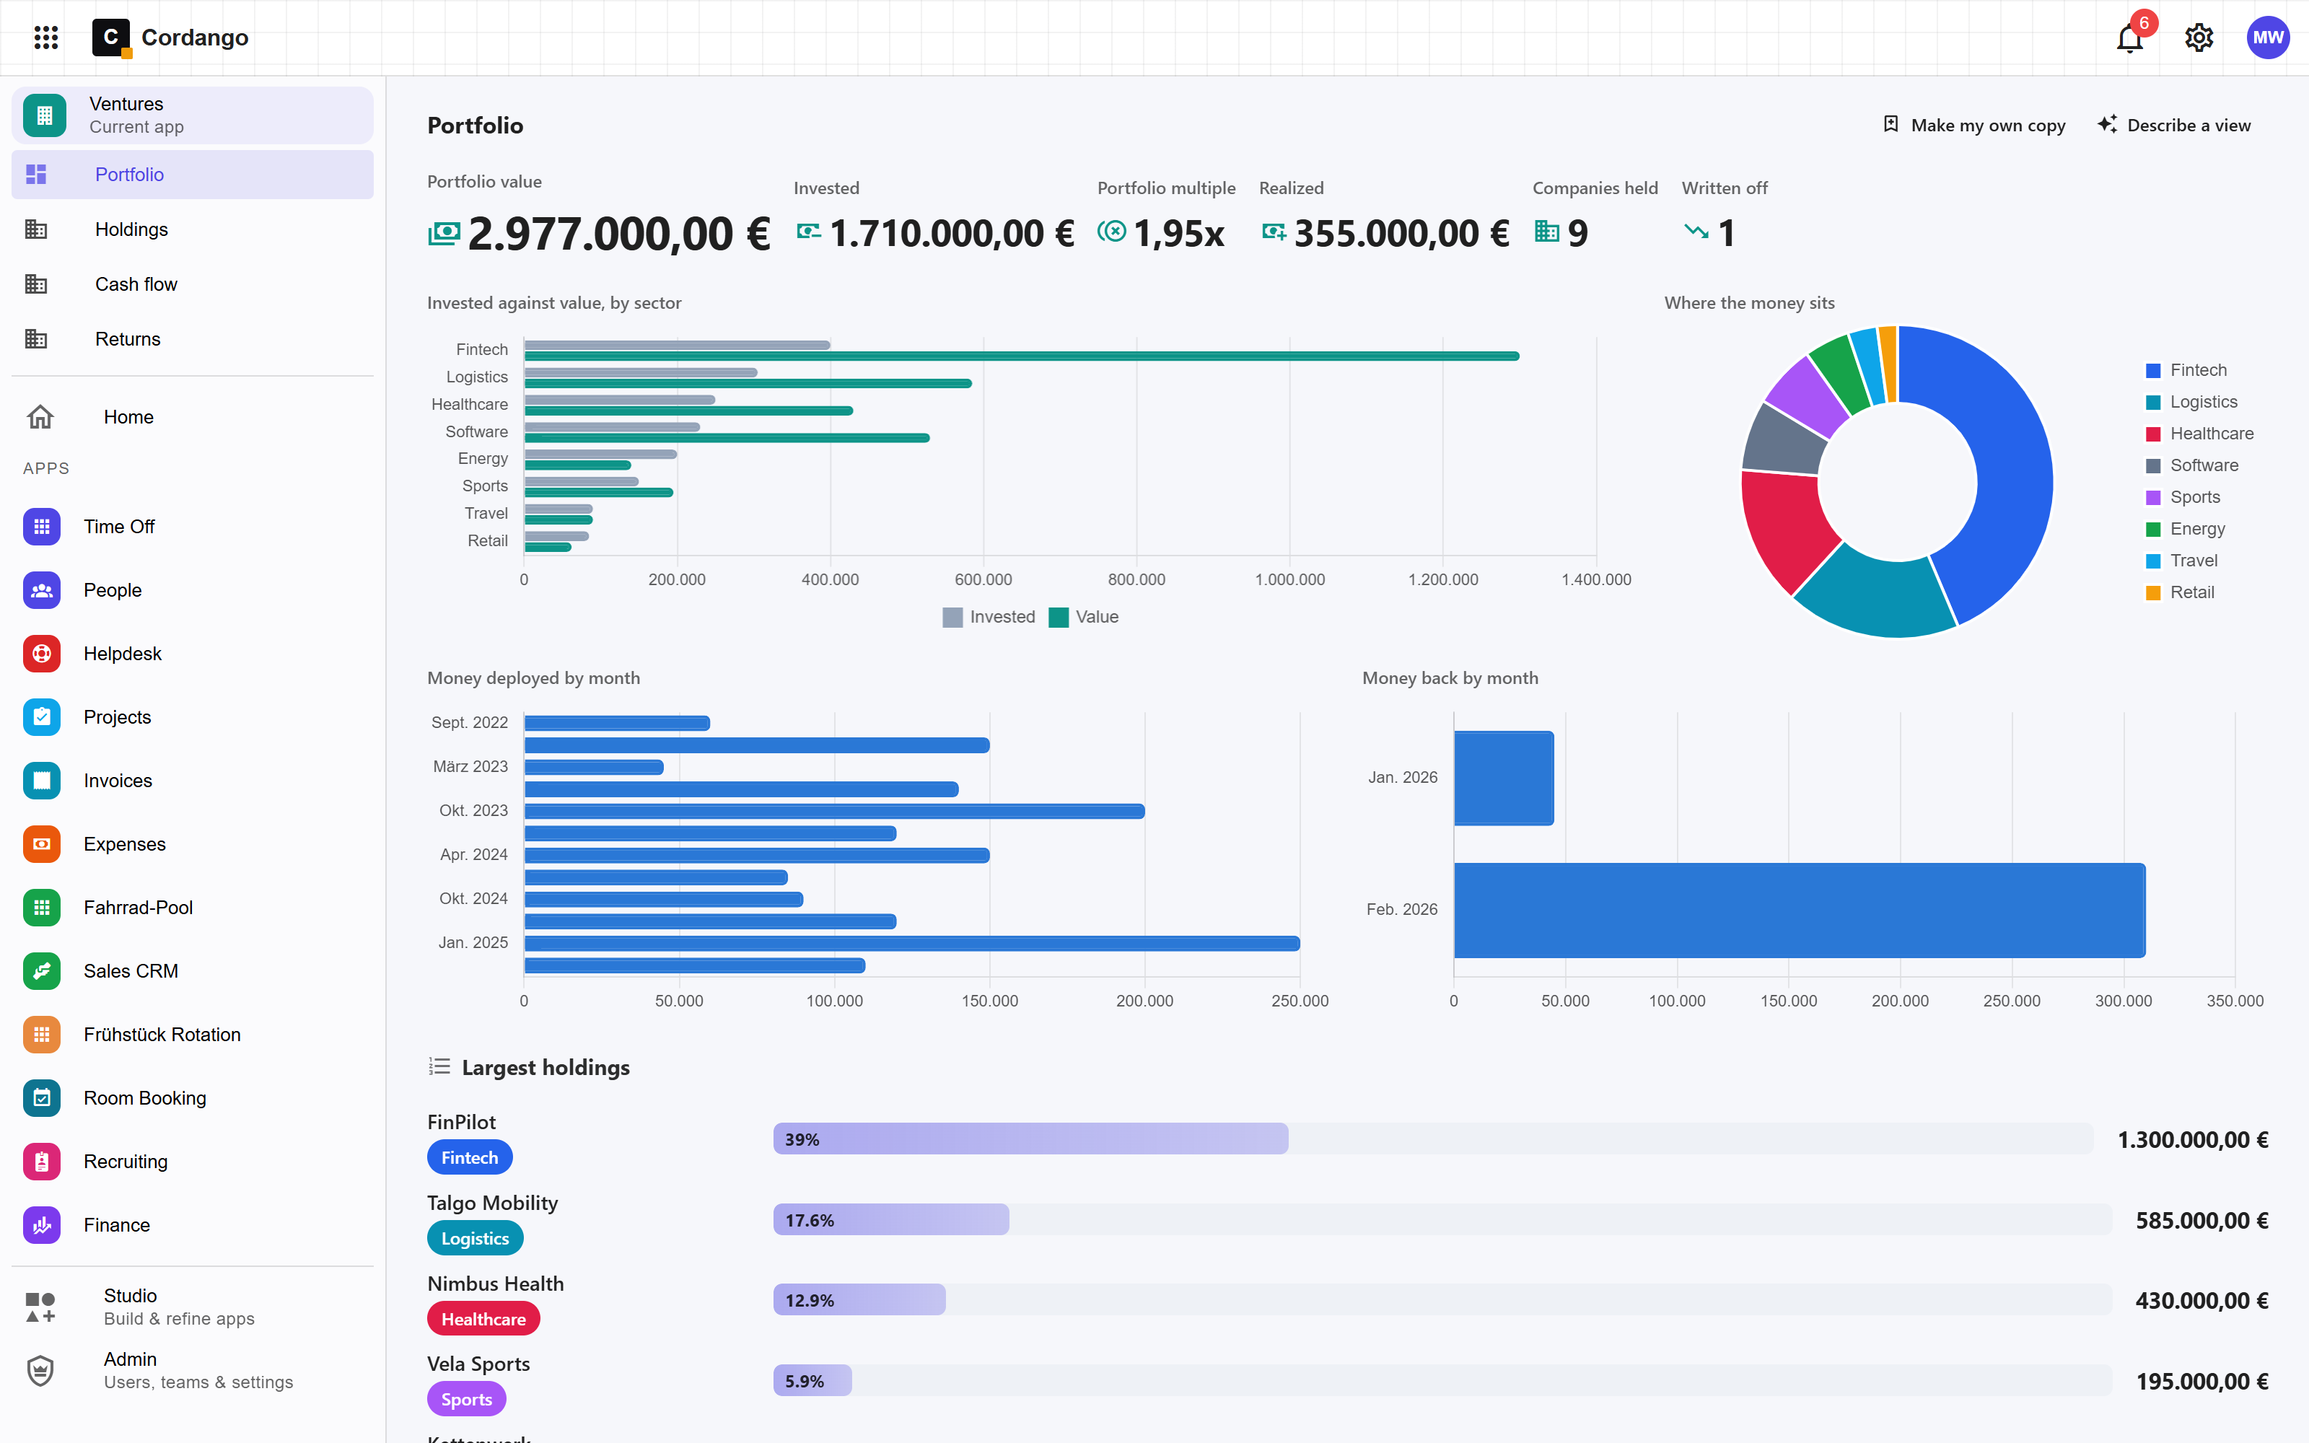The height and width of the screenshot is (1443, 2309).
Task: Click the Recruiting app icon
Action: coord(42,1162)
